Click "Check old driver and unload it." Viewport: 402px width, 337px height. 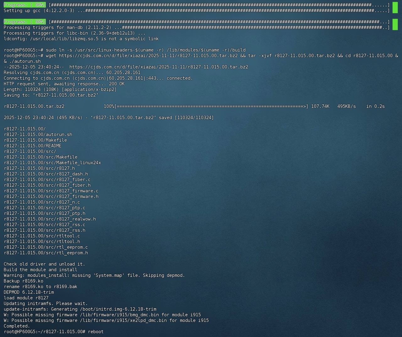tap(45, 264)
